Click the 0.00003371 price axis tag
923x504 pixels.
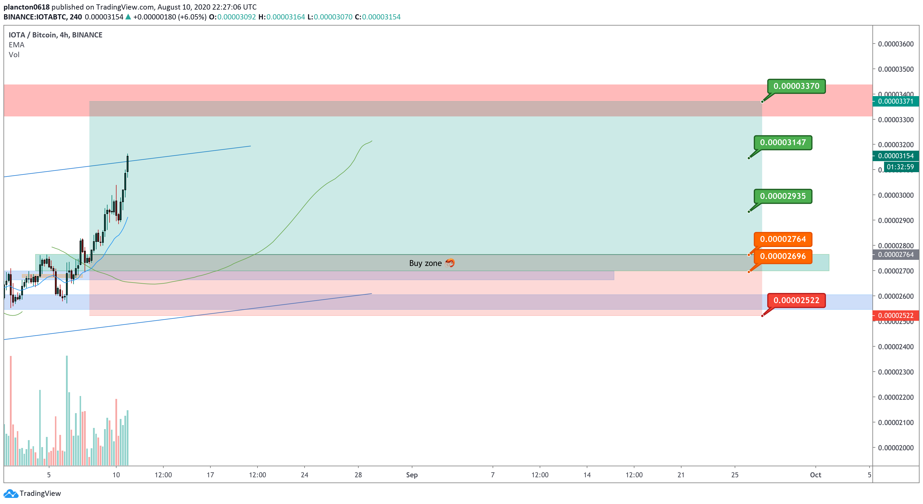coord(896,101)
